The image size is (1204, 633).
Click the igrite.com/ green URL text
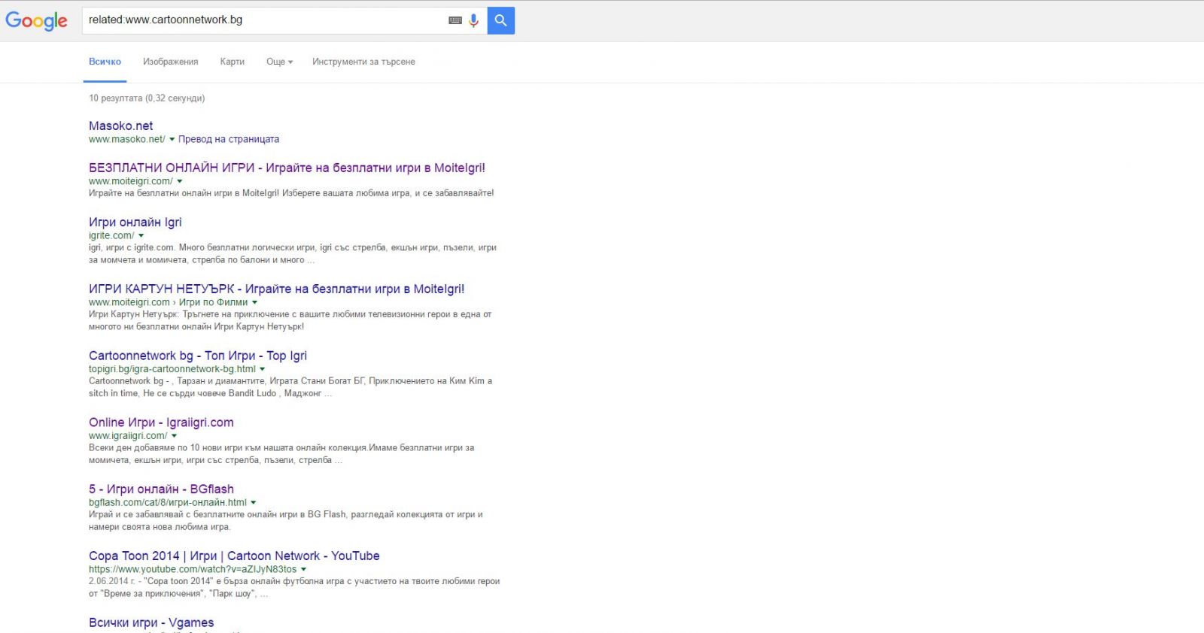coord(111,235)
